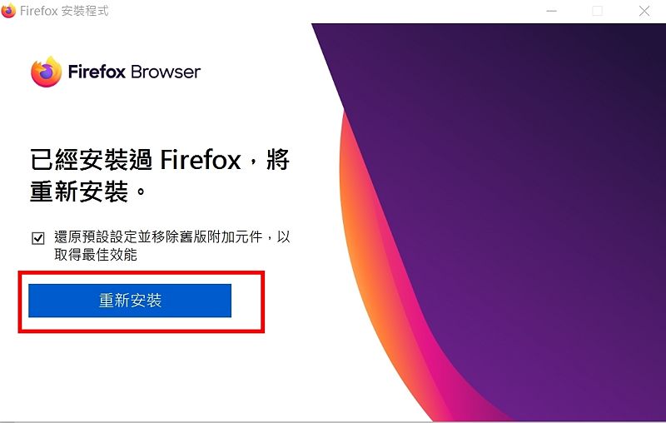Viewport: 666px width, 423px height.
Task: Minimize the Firefox installer window
Action: coord(551,11)
